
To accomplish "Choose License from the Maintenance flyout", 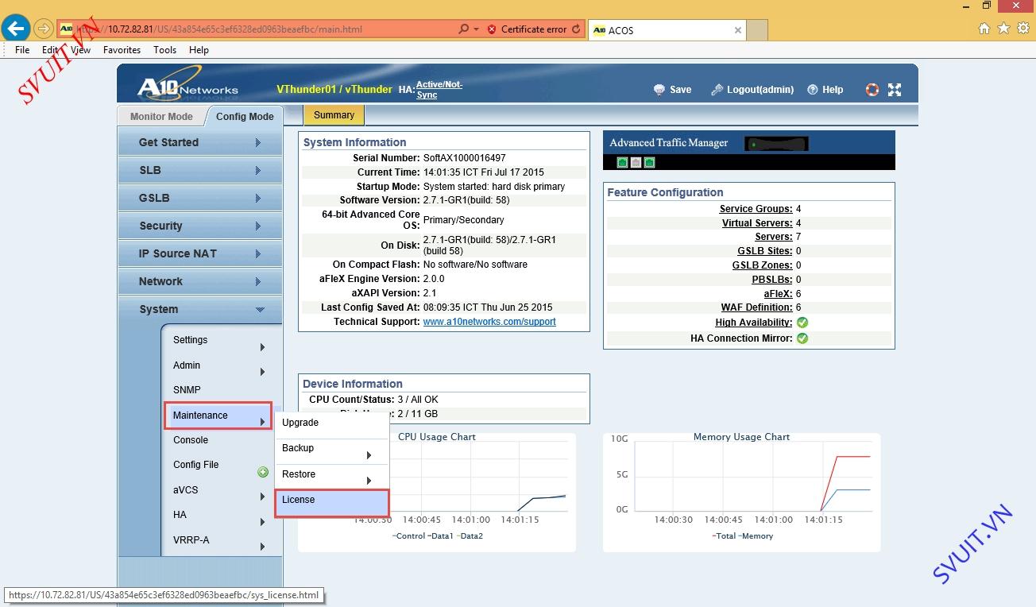I will point(332,503).
